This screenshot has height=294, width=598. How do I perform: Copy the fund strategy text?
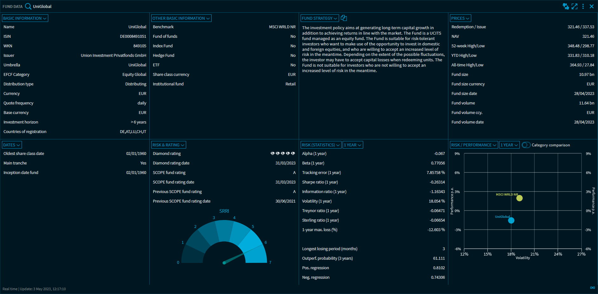pos(344,18)
